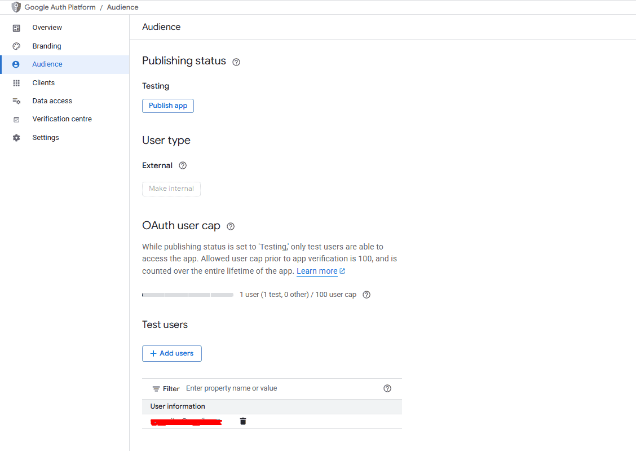Open help icon next to OAuth user cap

230,226
